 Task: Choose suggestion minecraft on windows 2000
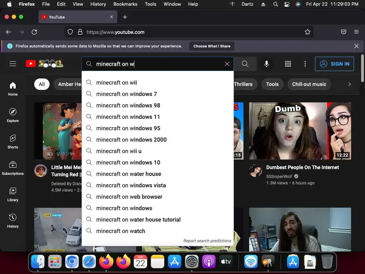(x=158, y=139)
